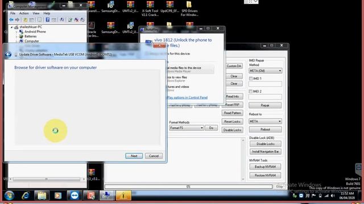This screenshot has height=204, width=364.
Task: Select the SamsungDr installer desktop icon
Action: pyautogui.click(x=110, y=7)
